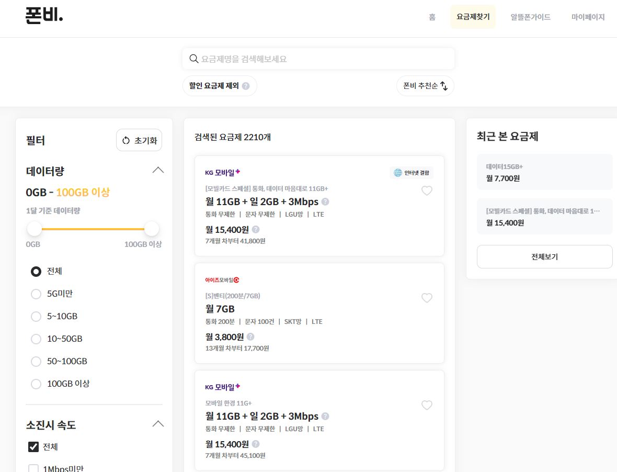617x472 pixels.
Task: Click the yellow data range slider track
Action: pyautogui.click(x=93, y=229)
